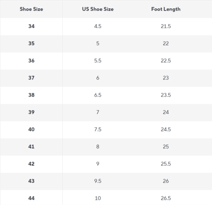The width and height of the screenshot is (212, 205).
Task: Select US shoe size 10 cell
Action: 98,198
